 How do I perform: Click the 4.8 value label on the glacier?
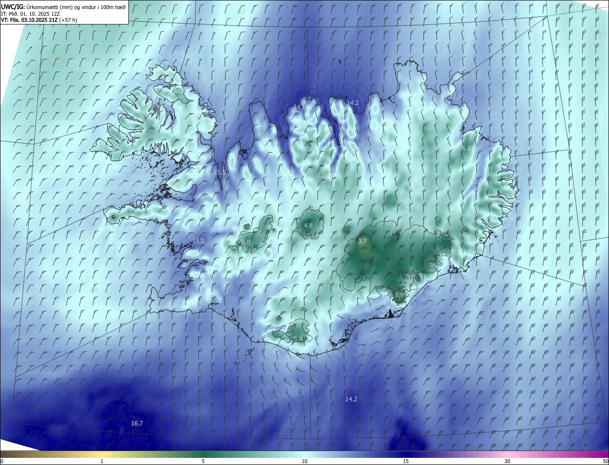click(x=308, y=225)
